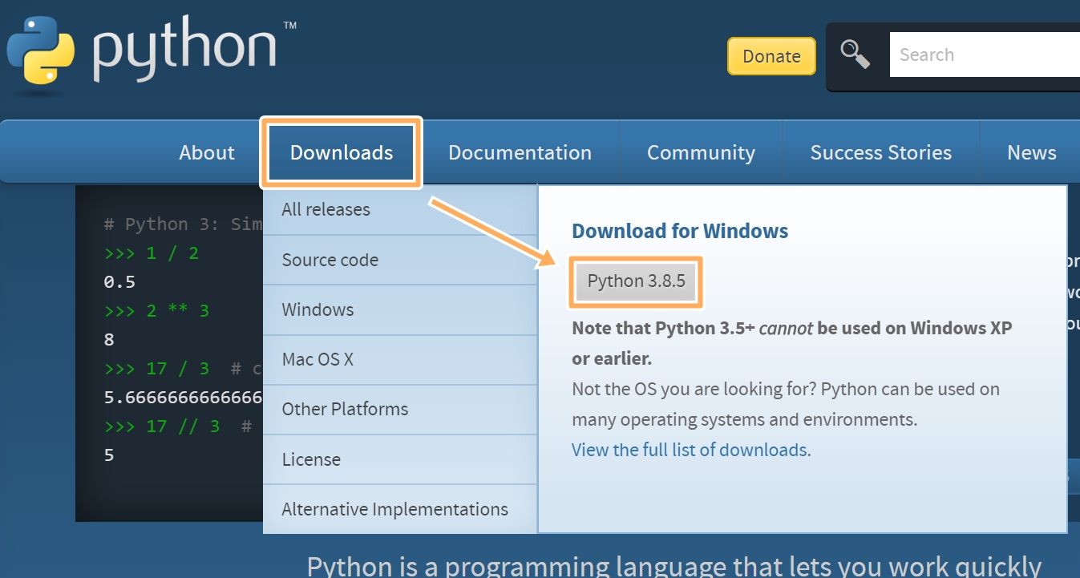Focus the Search input field

point(985,55)
